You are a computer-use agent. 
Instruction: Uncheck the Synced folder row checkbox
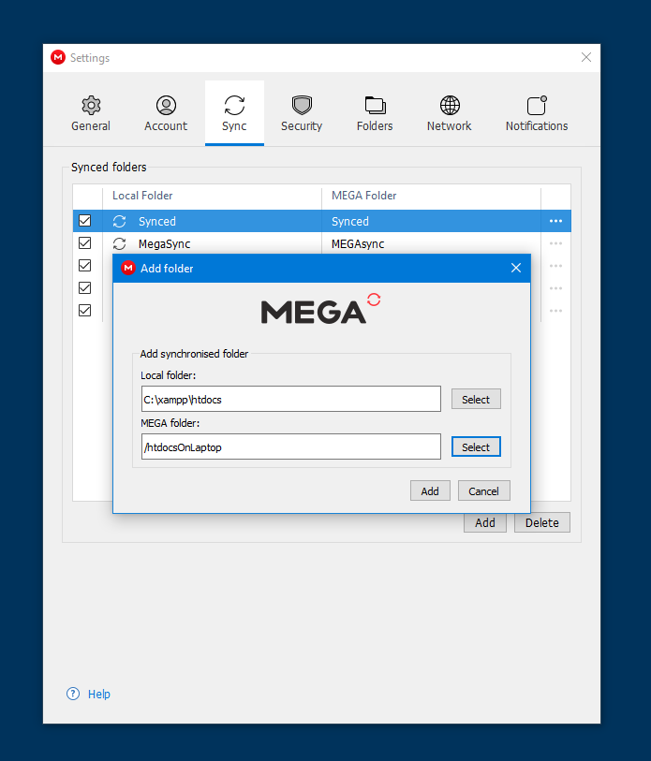click(85, 221)
